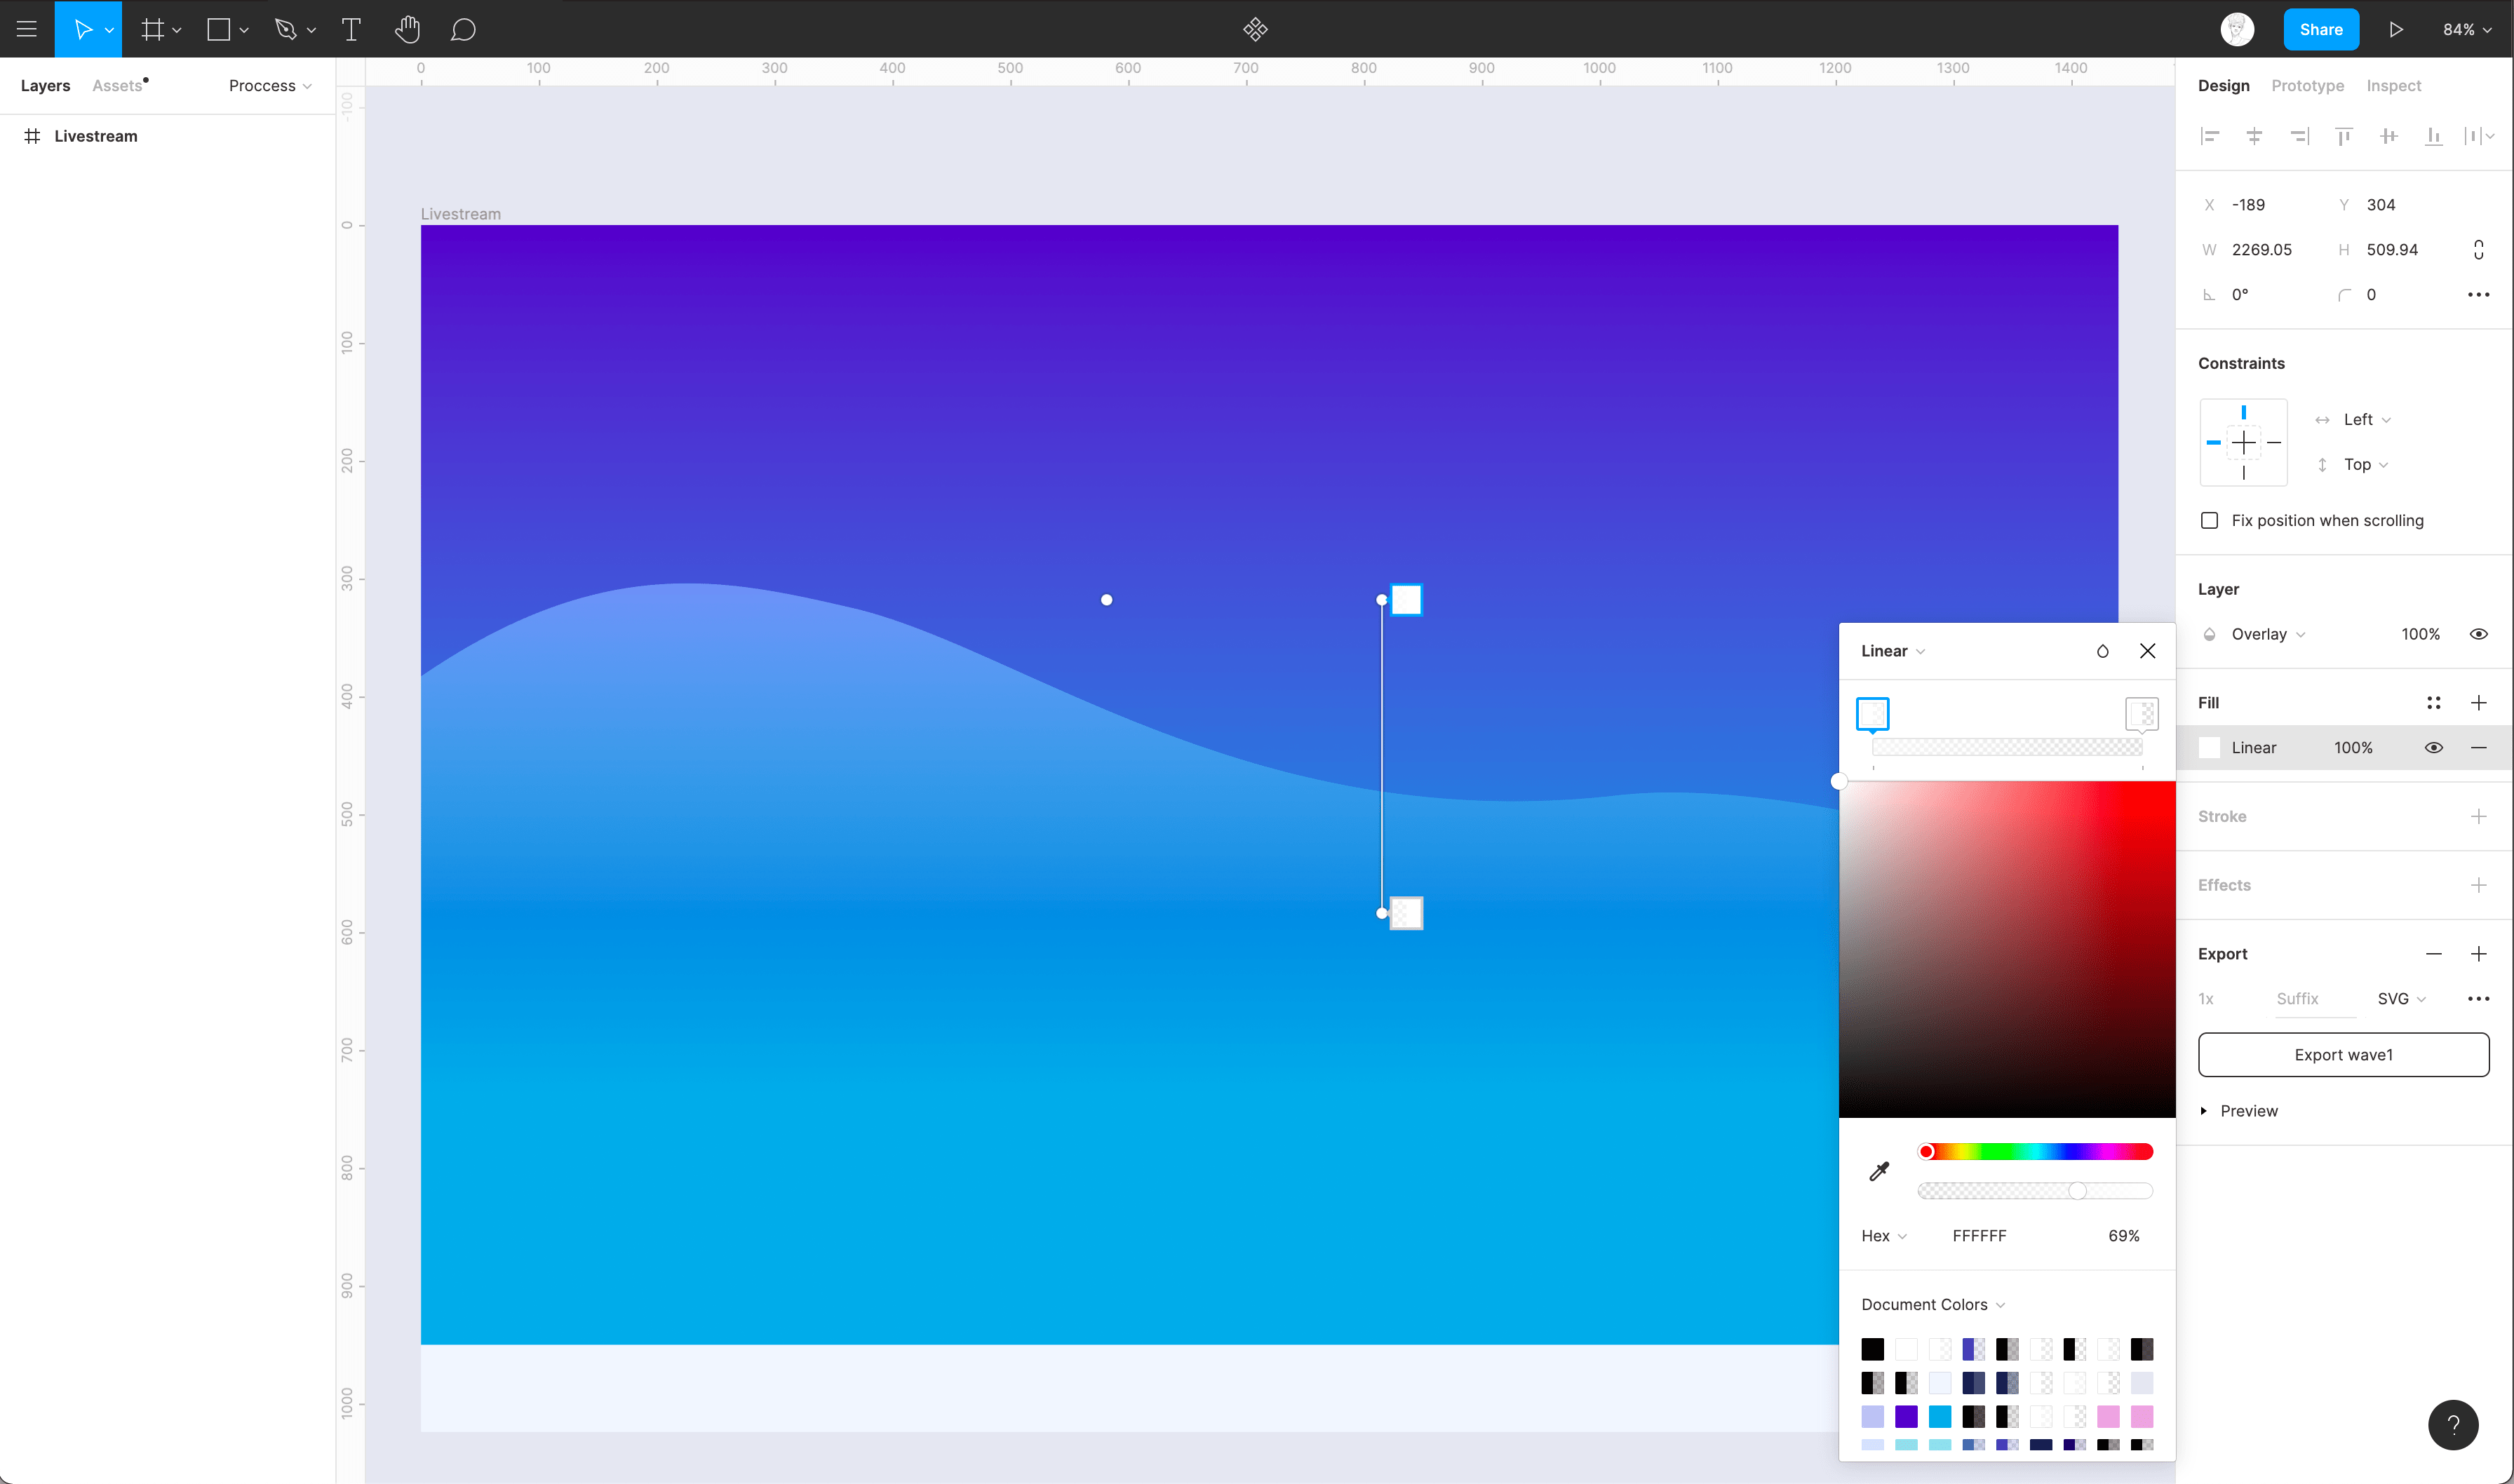Toggle Linear fill visibility eye
This screenshot has width=2514, height=1484.
pos(2433,748)
